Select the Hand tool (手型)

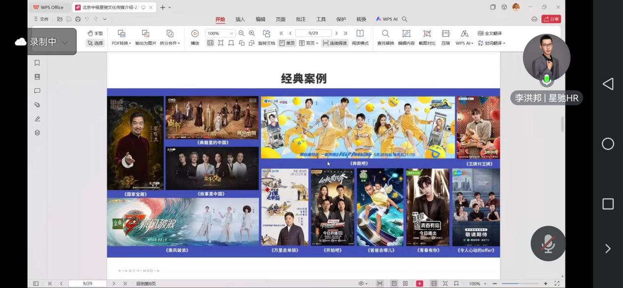[x=95, y=33]
